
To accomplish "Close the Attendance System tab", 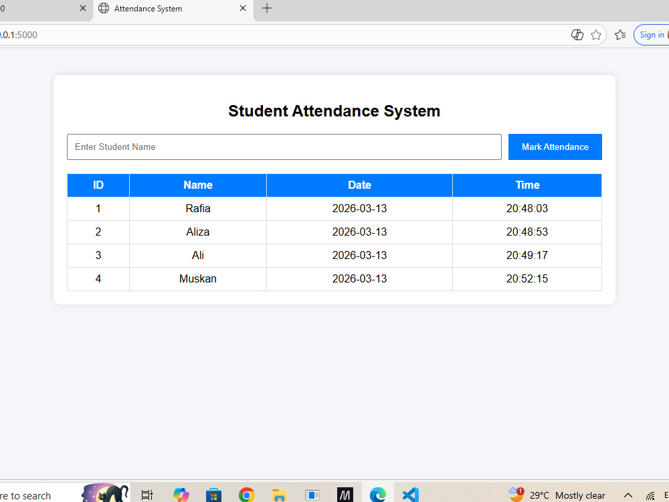I will [243, 8].
